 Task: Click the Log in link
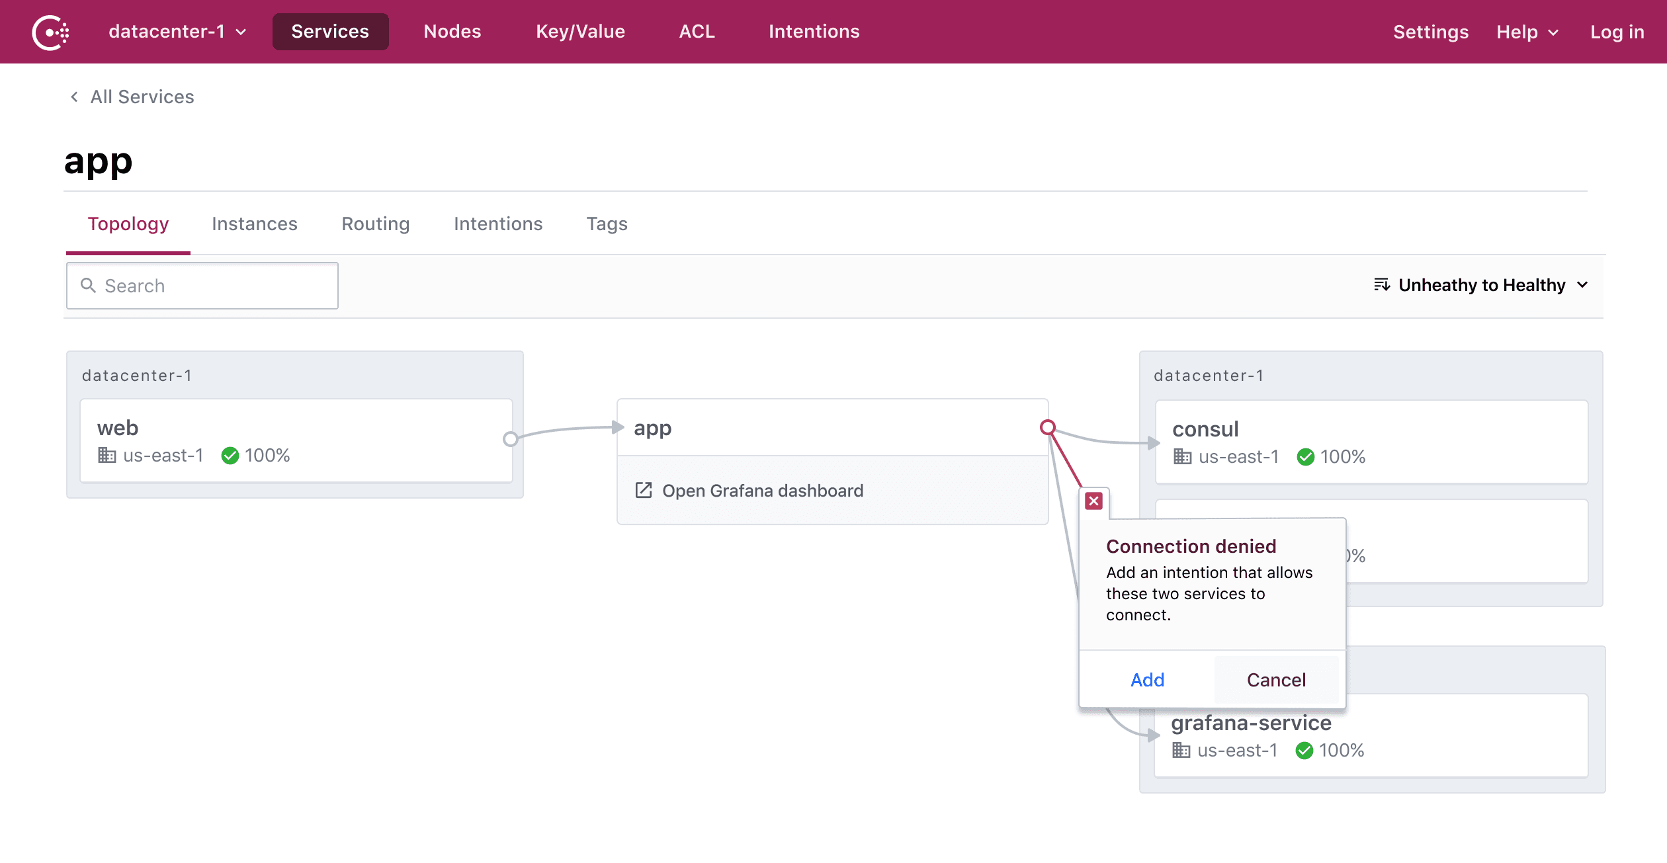click(x=1617, y=32)
